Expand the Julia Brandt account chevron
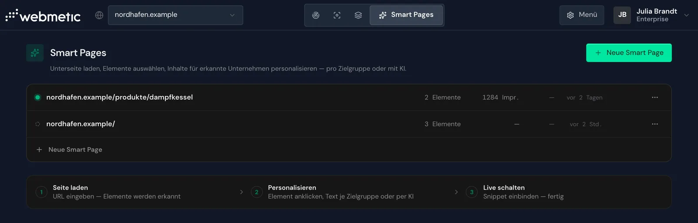 click(687, 15)
